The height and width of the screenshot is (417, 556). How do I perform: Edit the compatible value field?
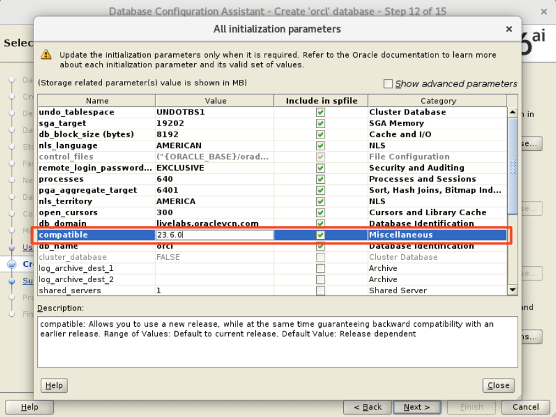point(214,235)
